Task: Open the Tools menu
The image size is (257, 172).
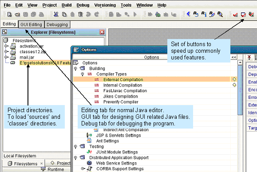Action: [x=126, y=5]
